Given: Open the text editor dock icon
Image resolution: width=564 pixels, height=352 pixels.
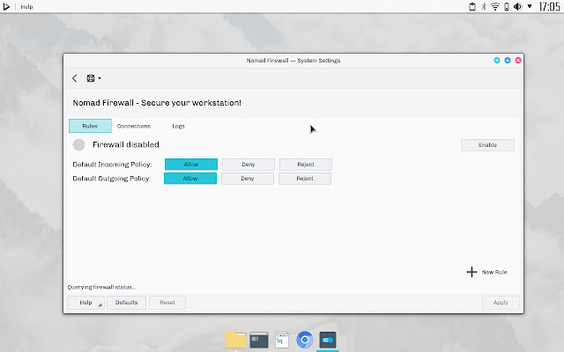Looking at the screenshot, I should (x=282, y=340).
